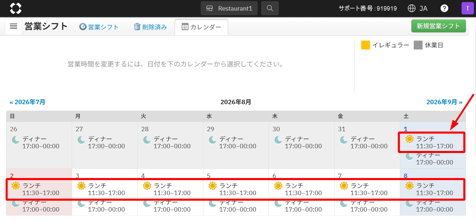Click the moon dinner icon on day 29
This screenshot has height=221, width=476.
212,140
